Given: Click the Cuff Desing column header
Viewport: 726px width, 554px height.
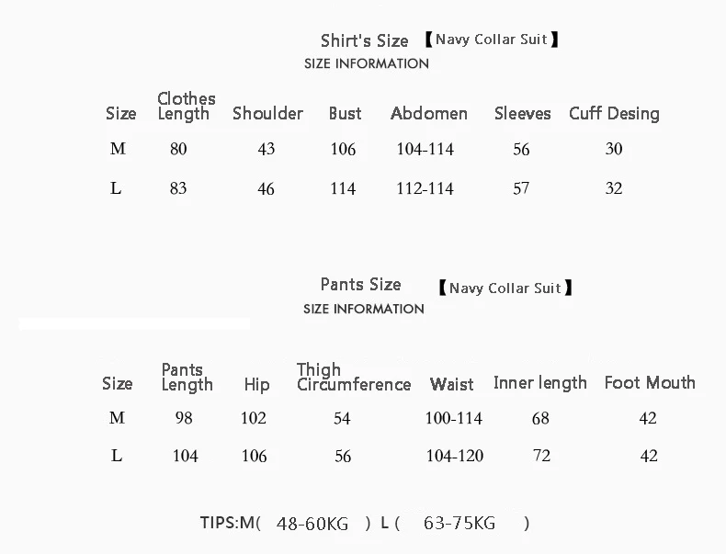Looking at the screenshot, I should [614, 114].
